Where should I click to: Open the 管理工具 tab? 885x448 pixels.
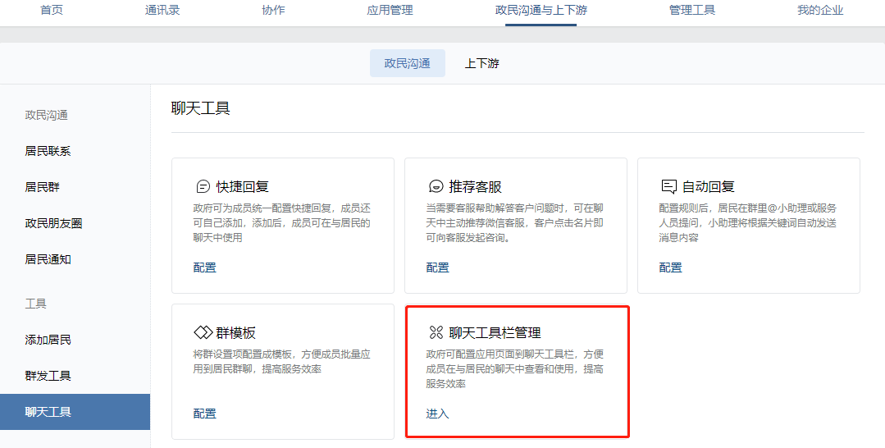692,10
